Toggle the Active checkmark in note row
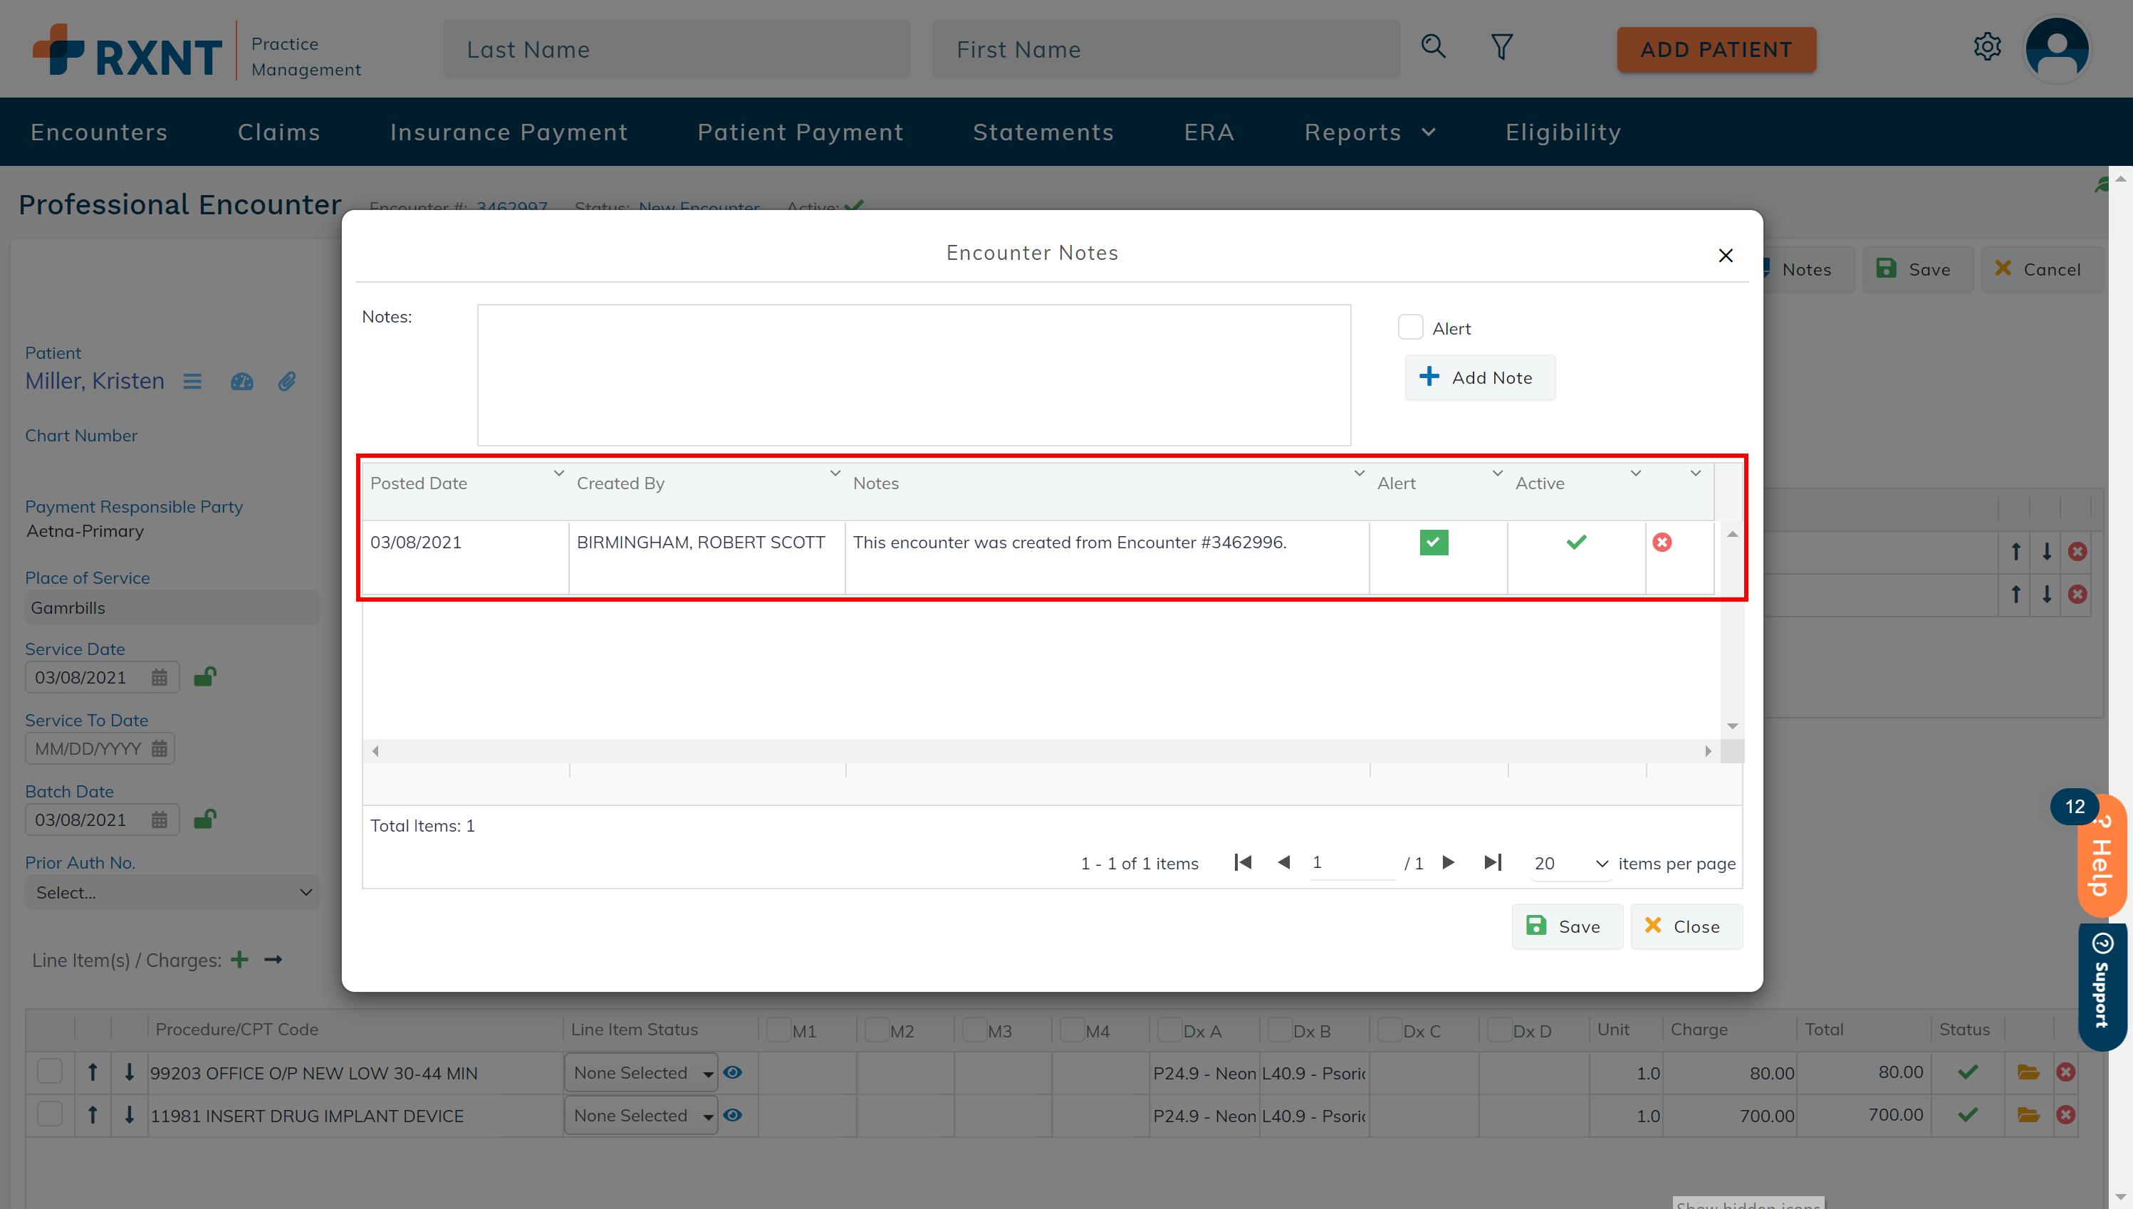 pyautogui.click(x=1576, y=543)
